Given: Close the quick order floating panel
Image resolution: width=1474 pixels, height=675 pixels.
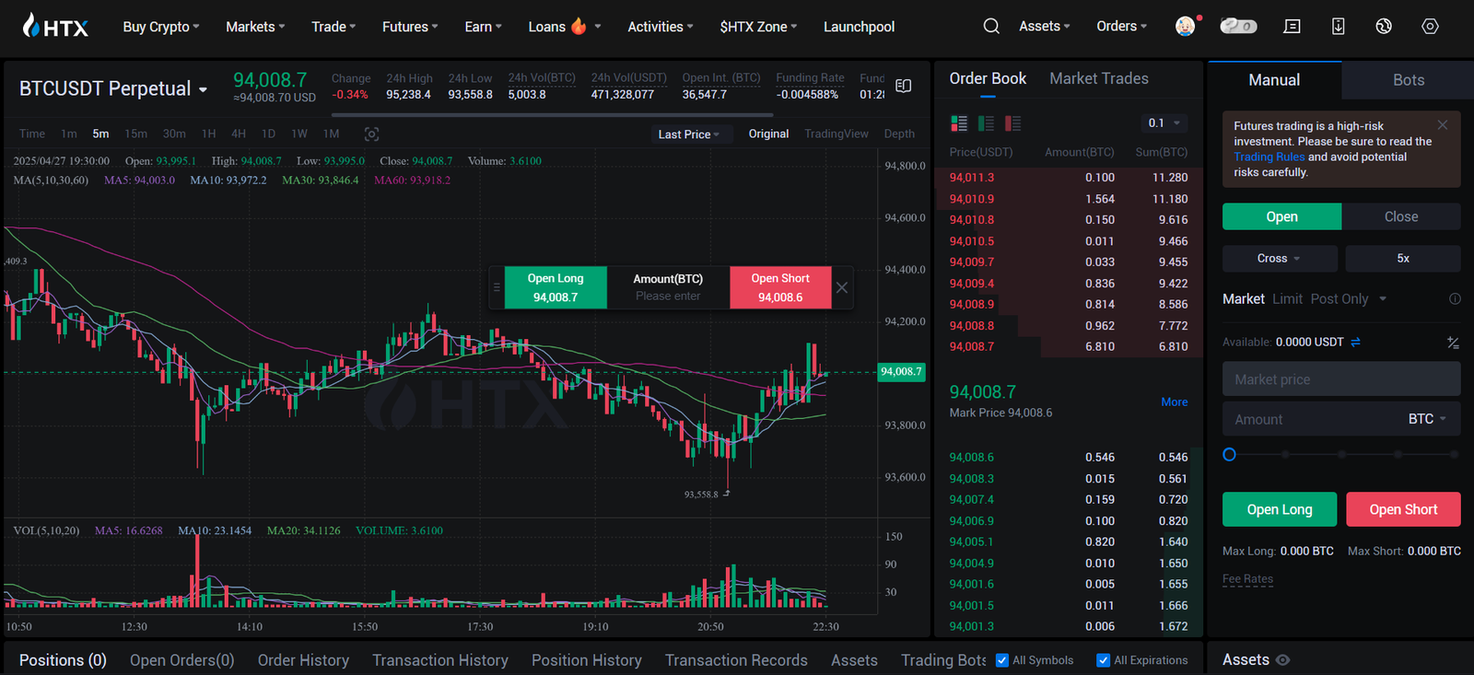Looking at the screenshot, I should (x=842, y=288).
